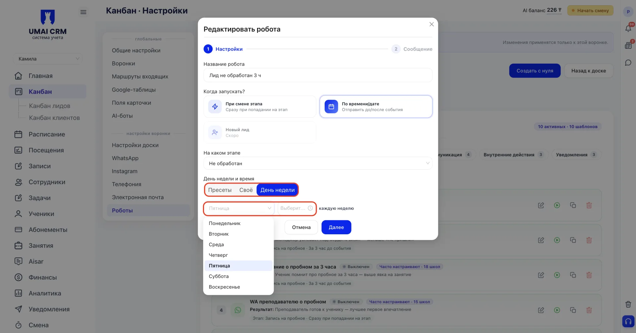
Task: Choose Вторник from the weekday list
Action: [238, 234]
